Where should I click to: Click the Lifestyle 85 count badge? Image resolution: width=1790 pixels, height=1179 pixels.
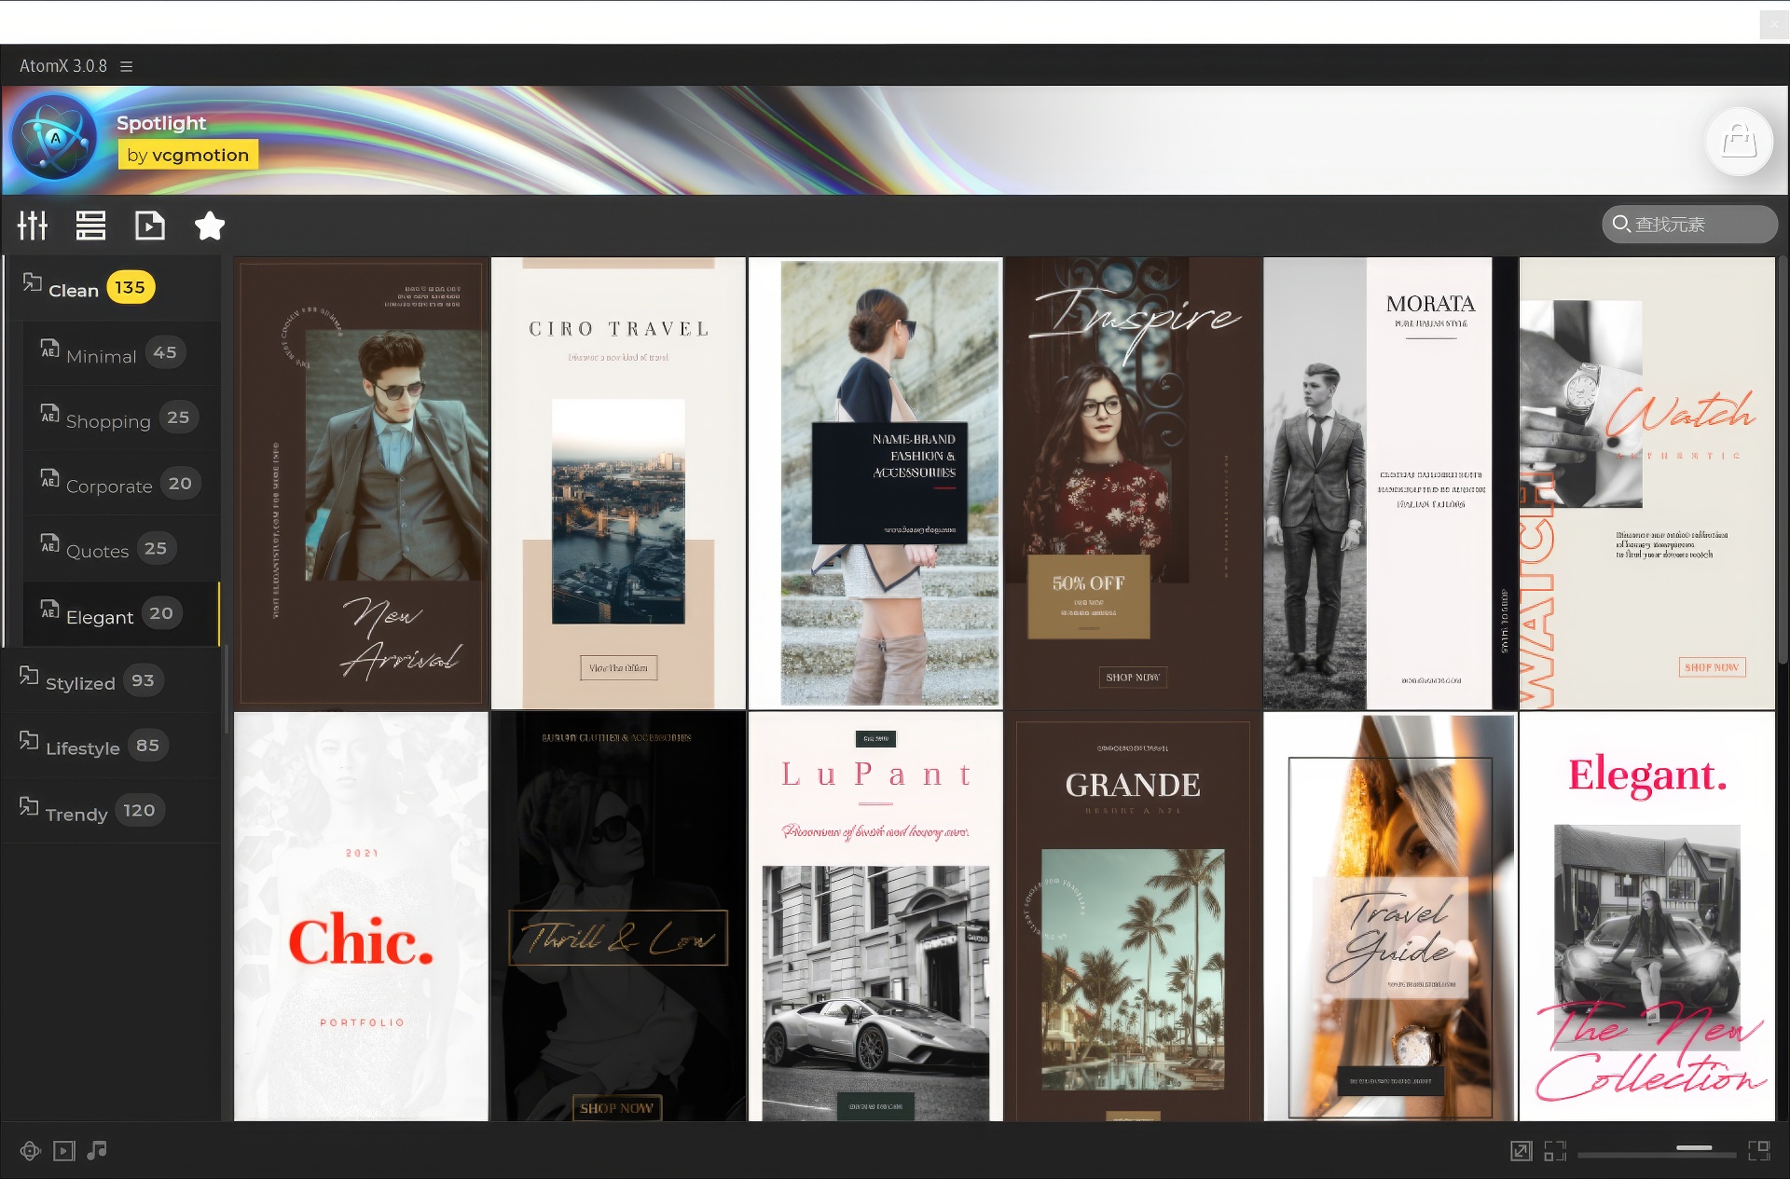[x=147, y=746]
